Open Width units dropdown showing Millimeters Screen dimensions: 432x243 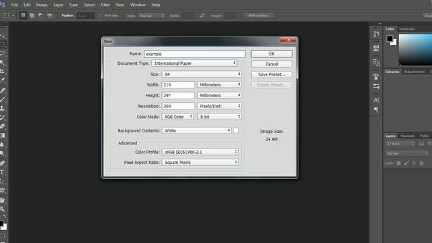point(219,84)
